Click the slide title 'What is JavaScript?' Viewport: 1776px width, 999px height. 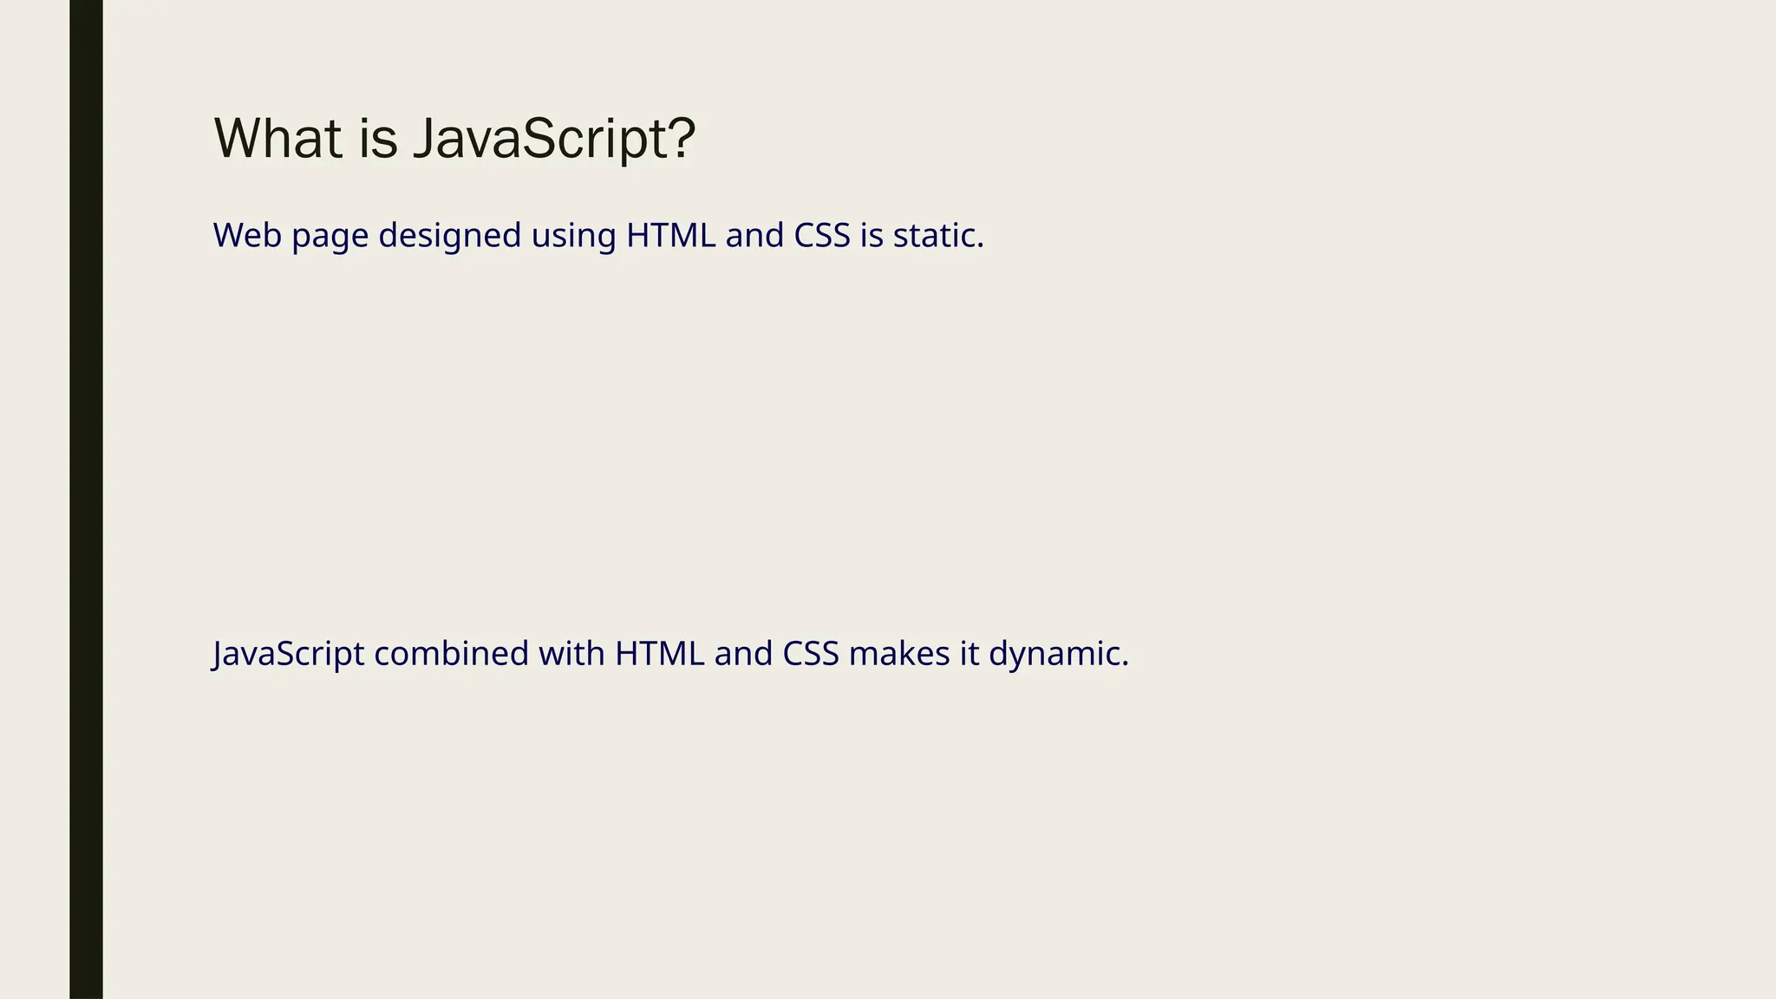[x=454, y=139]
